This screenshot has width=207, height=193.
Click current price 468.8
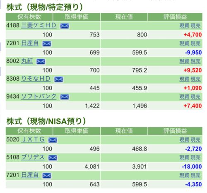tap(140, 149)
